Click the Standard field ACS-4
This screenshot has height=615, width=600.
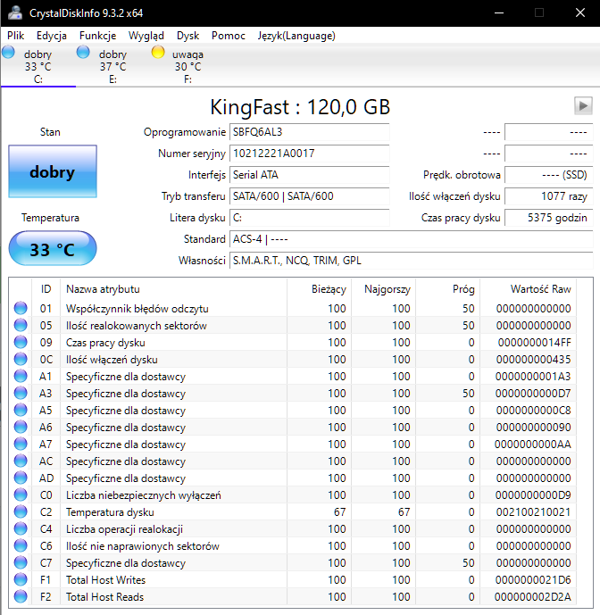[412, 239]
